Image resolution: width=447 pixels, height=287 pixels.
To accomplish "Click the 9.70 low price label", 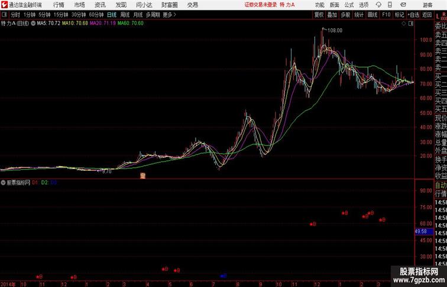I will (x=106, y=171).
